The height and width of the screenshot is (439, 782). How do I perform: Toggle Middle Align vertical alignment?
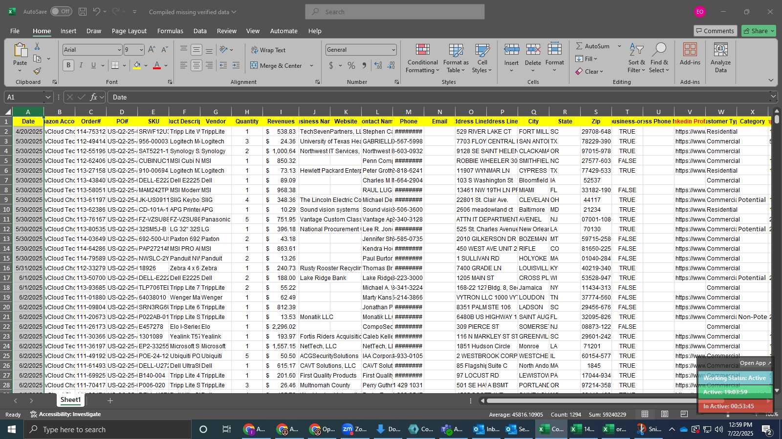pyautogui.click(x=196, y=50)
